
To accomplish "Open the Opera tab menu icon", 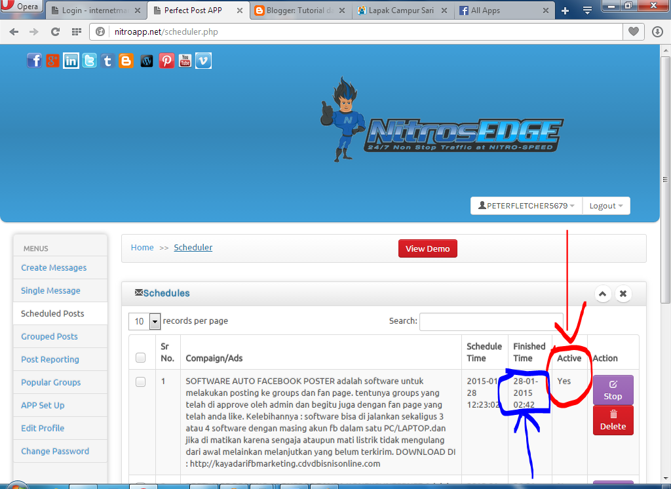I will (588, 10).
